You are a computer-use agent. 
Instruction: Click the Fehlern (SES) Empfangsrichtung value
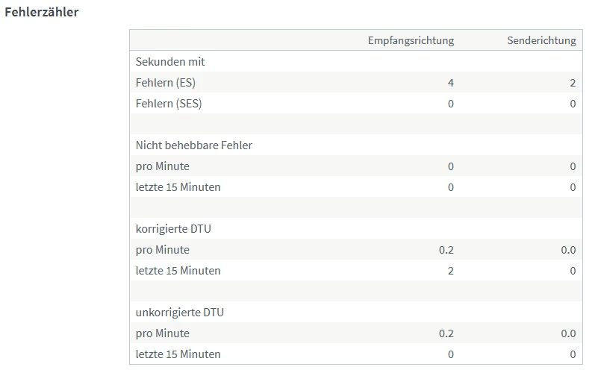coord(450,104)
